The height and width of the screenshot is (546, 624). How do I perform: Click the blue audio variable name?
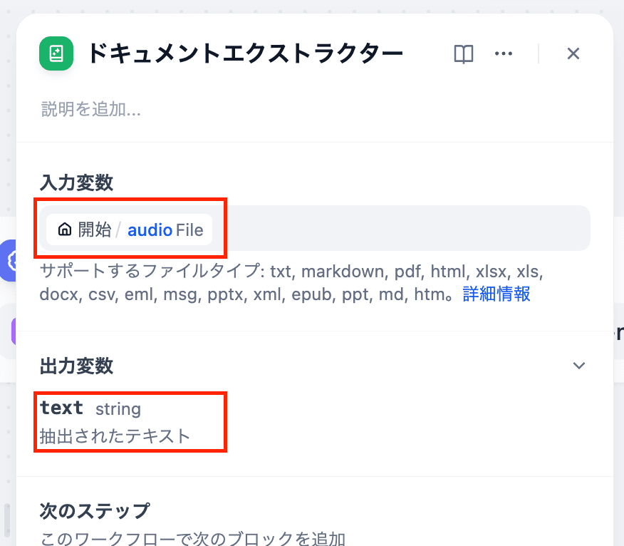pyautogui.click(x=150, y=230)
